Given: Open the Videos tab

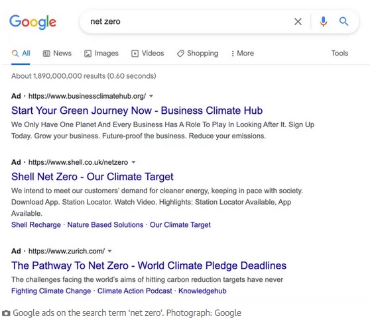Looking at the screenshot, I should click(147, 53).
